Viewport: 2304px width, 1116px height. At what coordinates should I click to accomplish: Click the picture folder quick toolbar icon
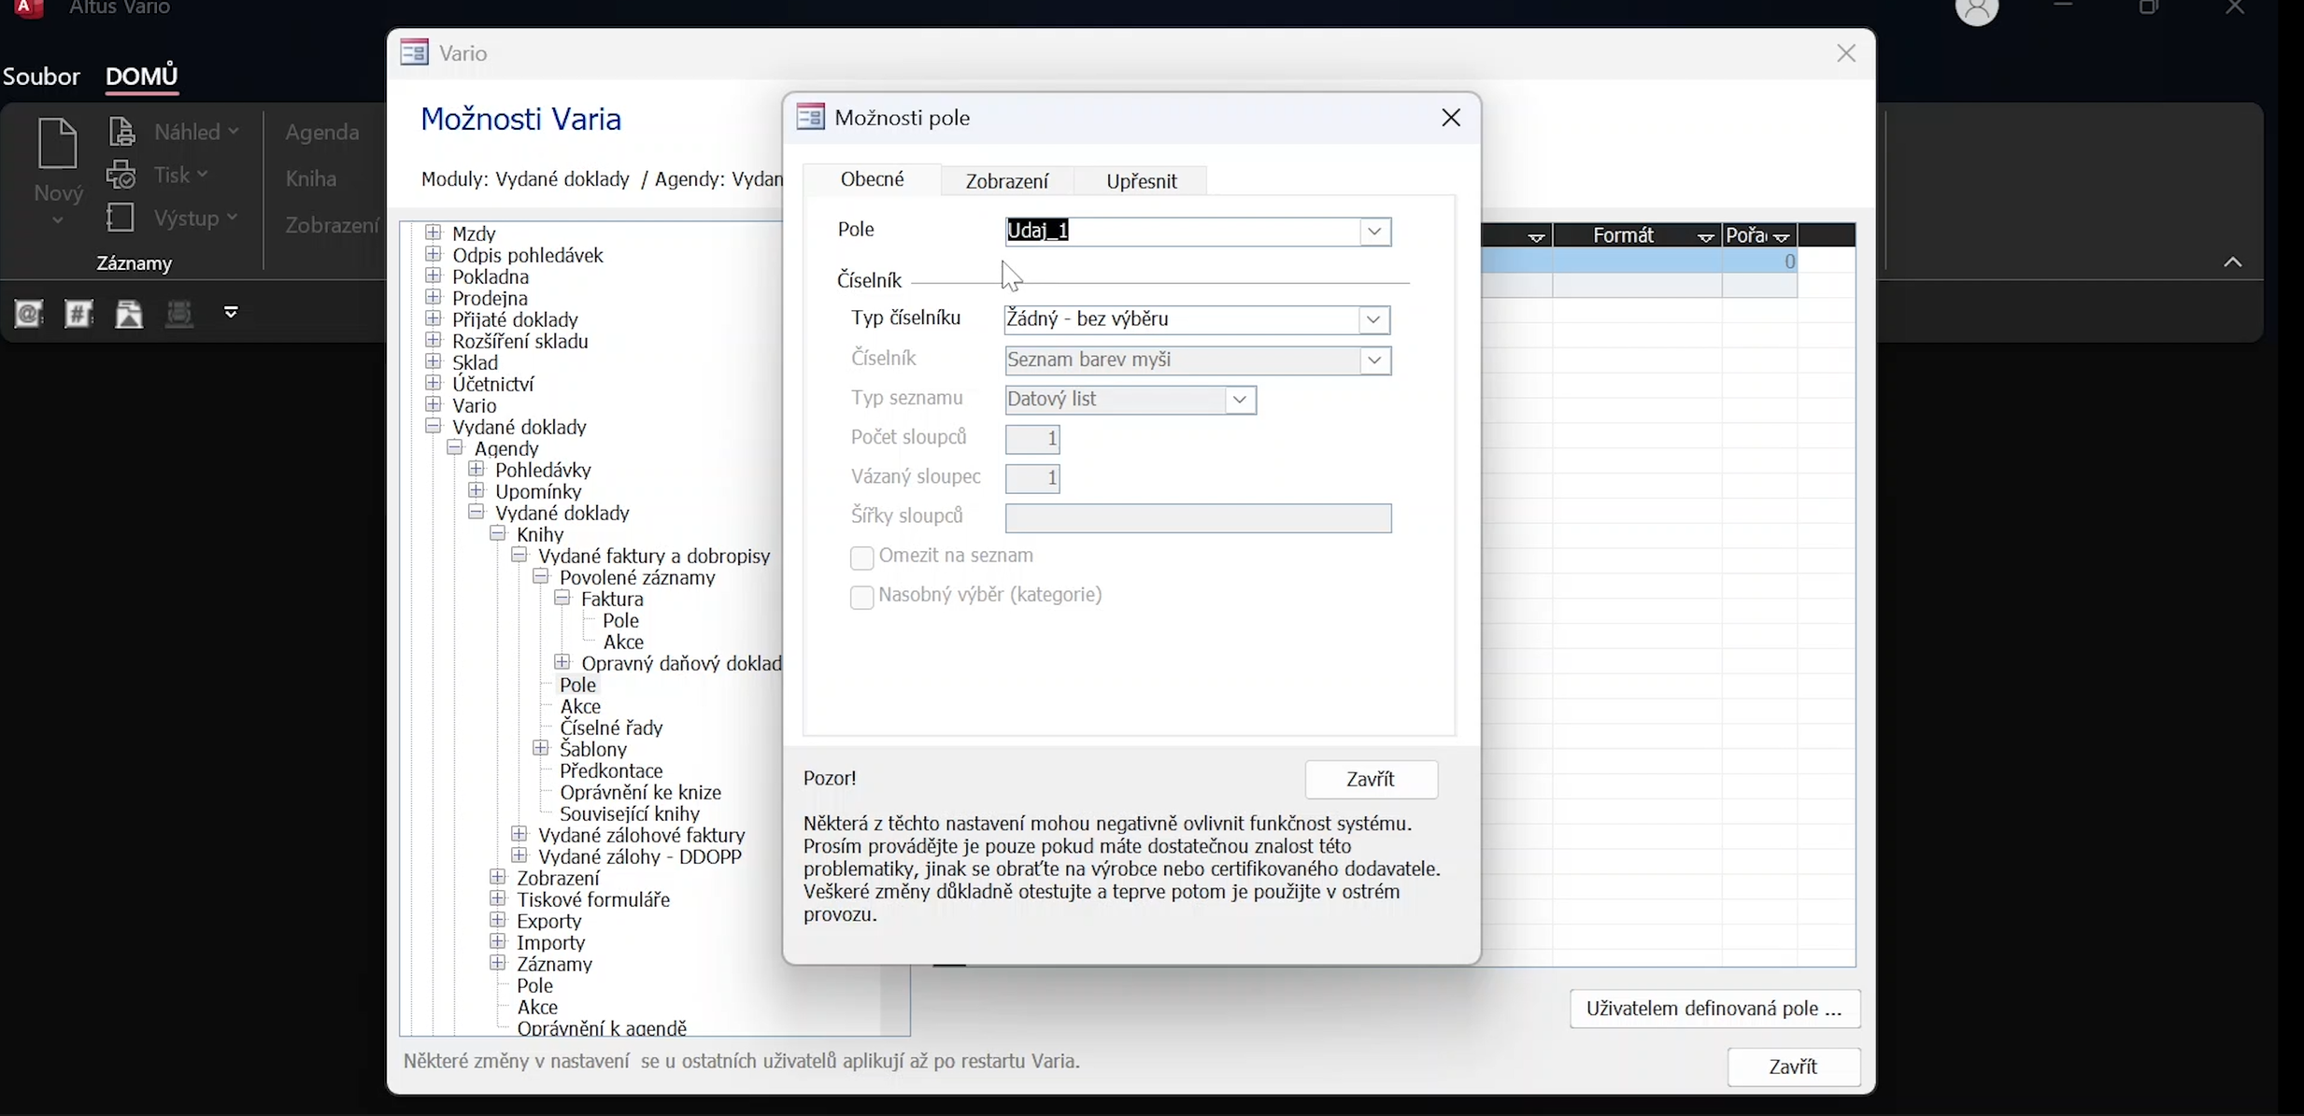(129, 314)
